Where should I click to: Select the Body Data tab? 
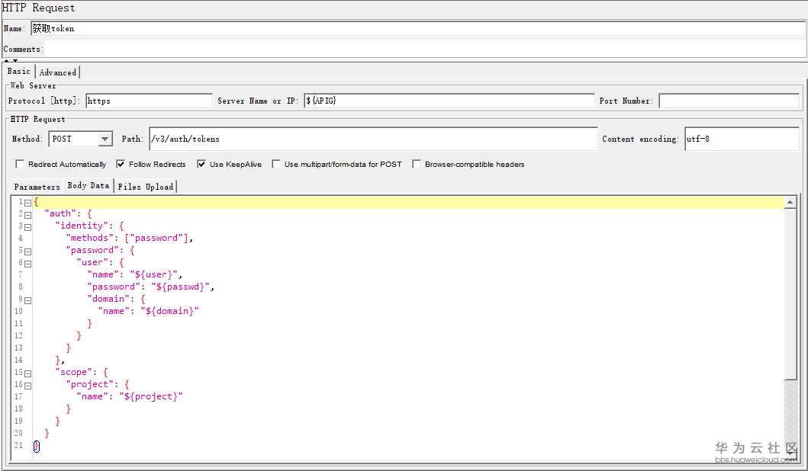[x=88, y=185]
